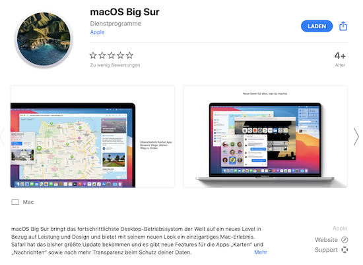Select the first rating star
Screen dimensions: 363x265
(x=93, y=55)
